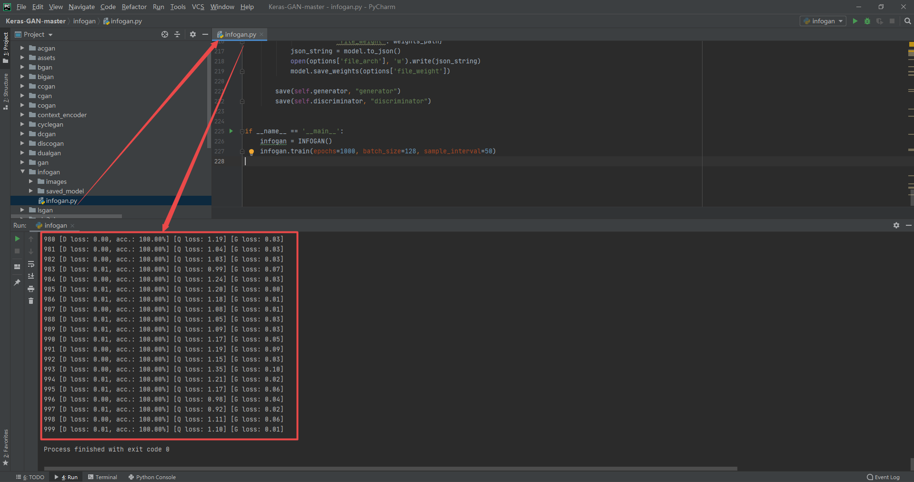Click the Run console horizontal scrollbar
The image size is (914, 482).
[x=391, y=469]
